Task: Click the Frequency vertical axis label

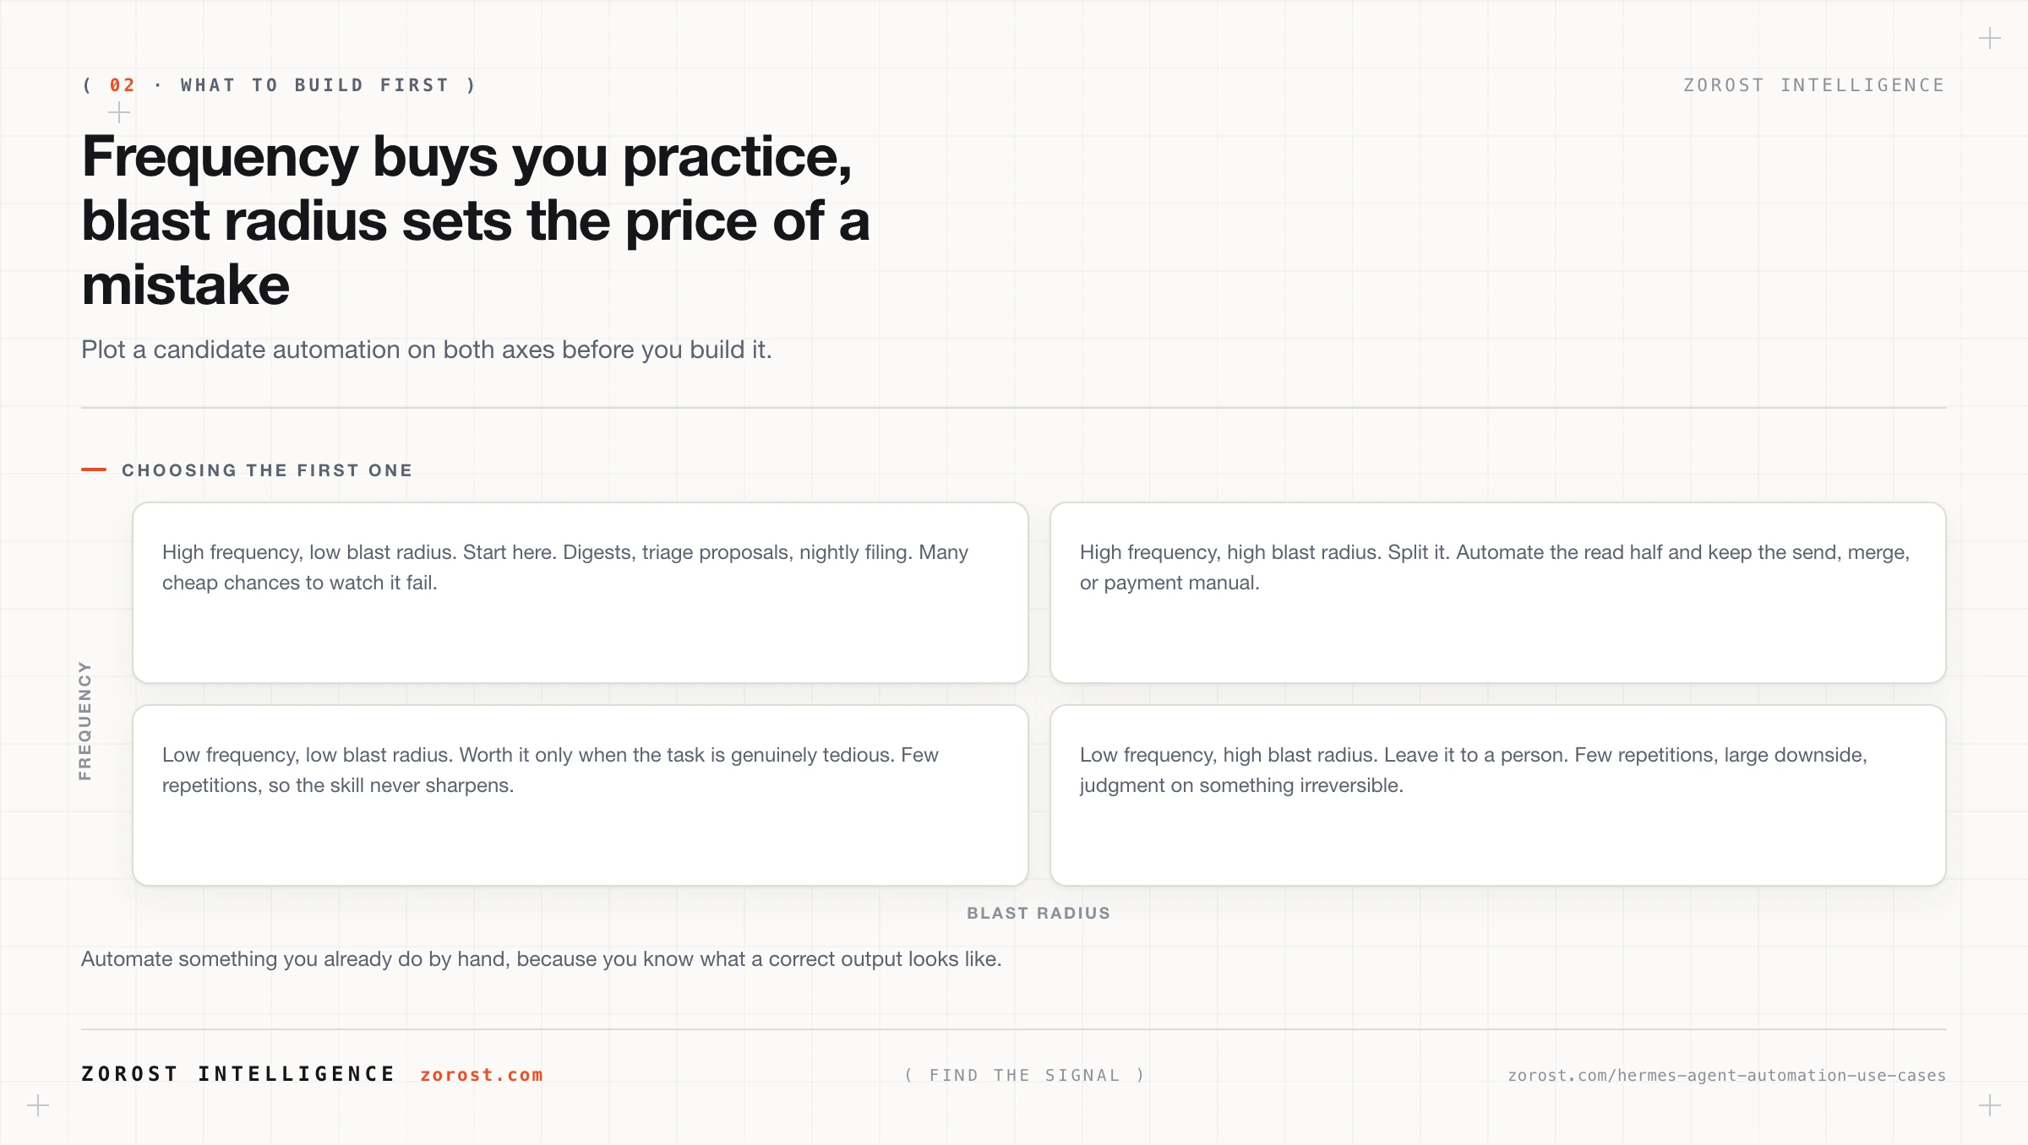Action: point(84,720)
